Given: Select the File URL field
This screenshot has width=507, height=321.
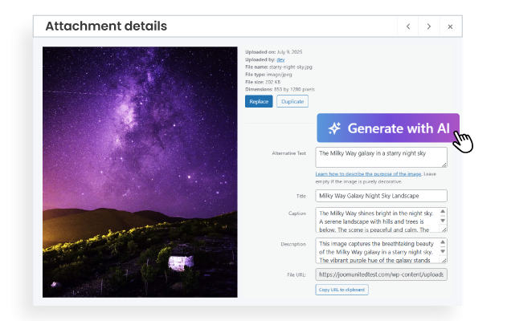Looking at the screenshot, I should [x=381, y=274].
